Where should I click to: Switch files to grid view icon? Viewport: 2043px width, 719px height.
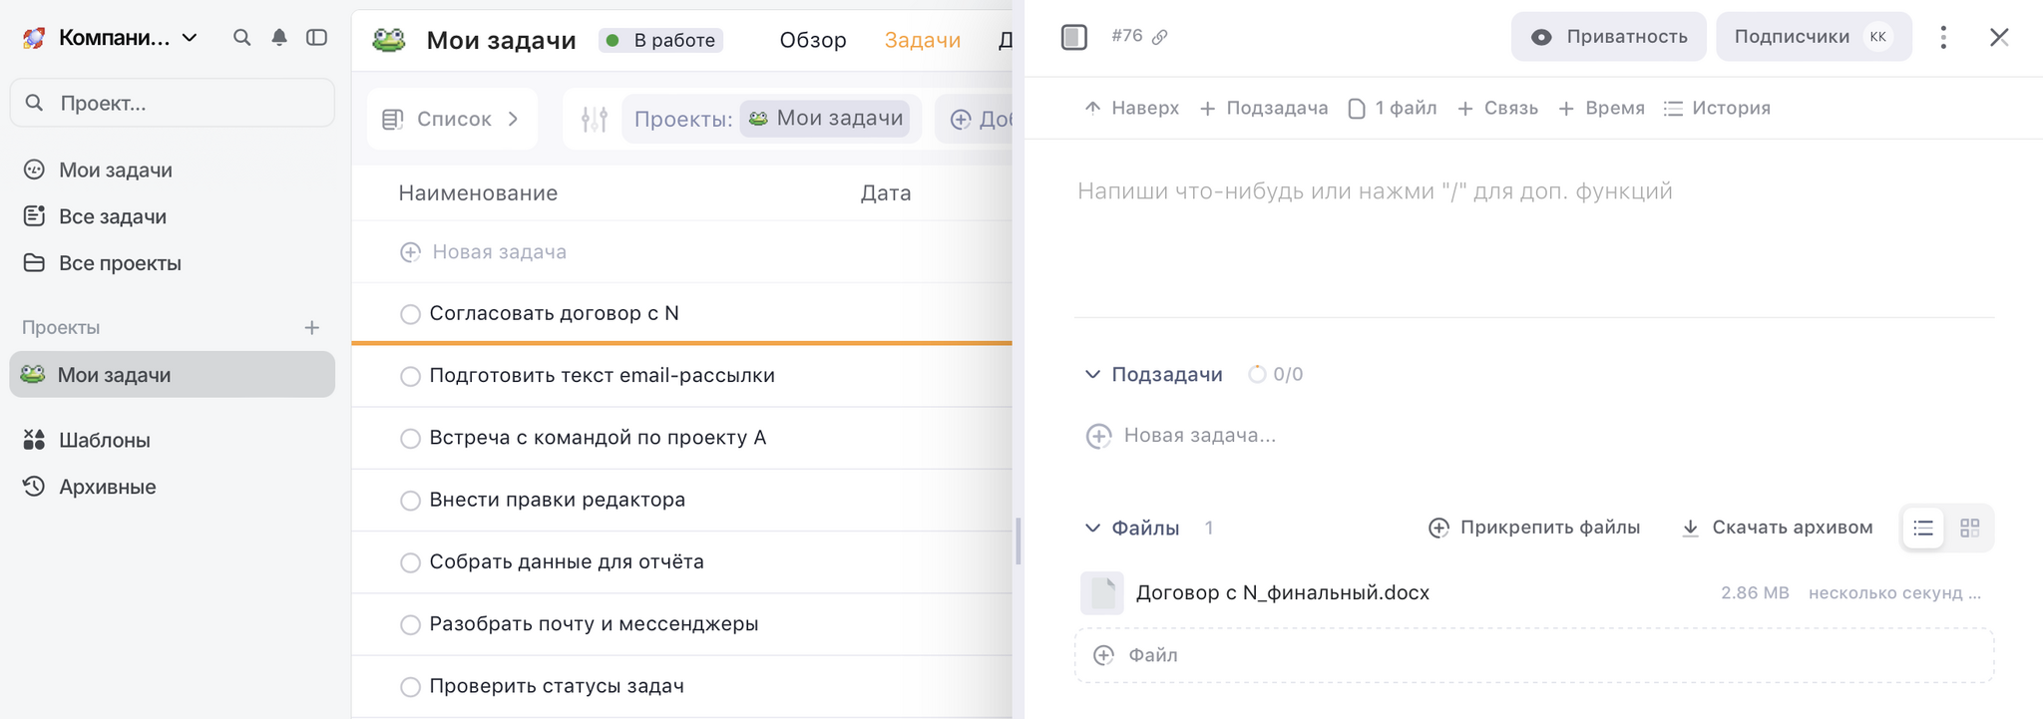[x=1969, y=529]
